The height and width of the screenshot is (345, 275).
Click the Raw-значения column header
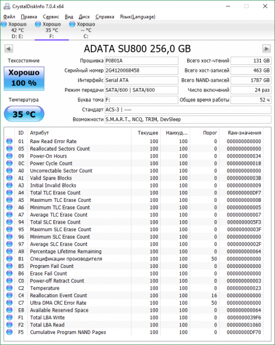click(x=242, y=133)
